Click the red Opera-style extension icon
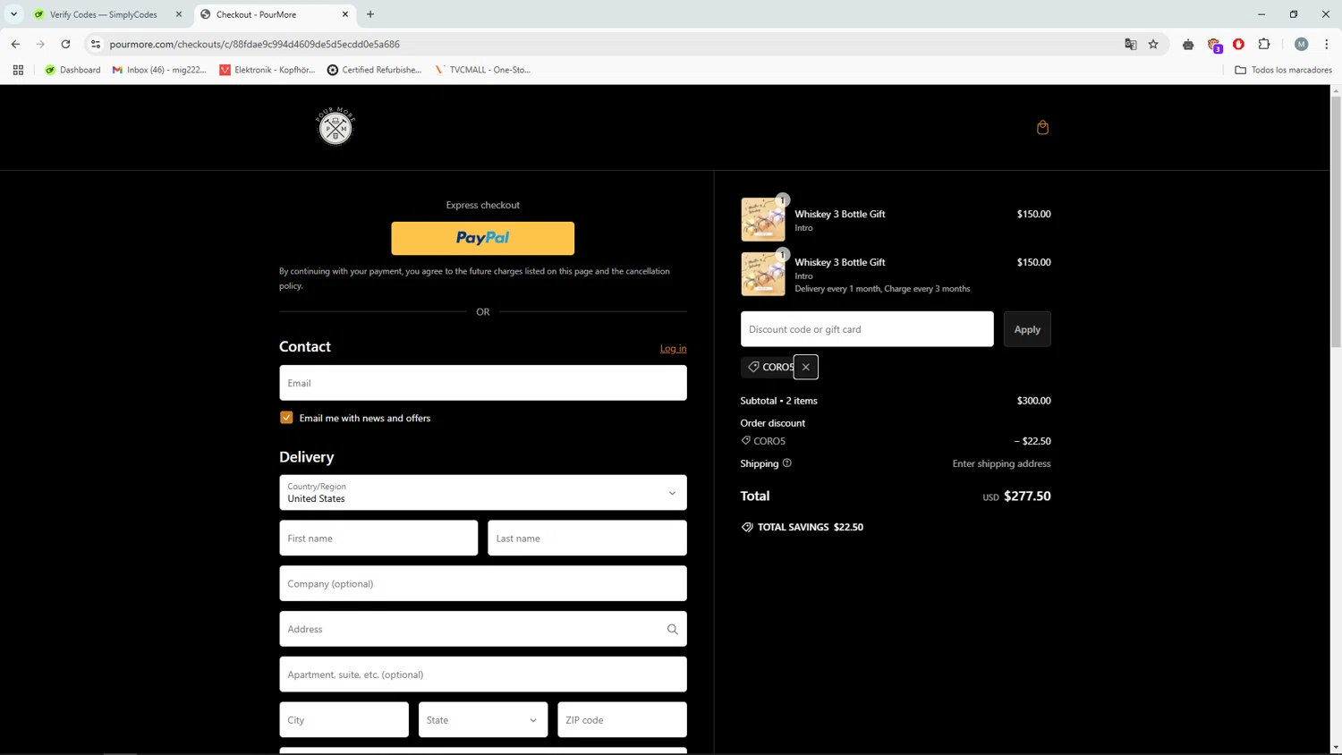The width and height of the screenshot is (1342, 755). tap(1239, 44)
